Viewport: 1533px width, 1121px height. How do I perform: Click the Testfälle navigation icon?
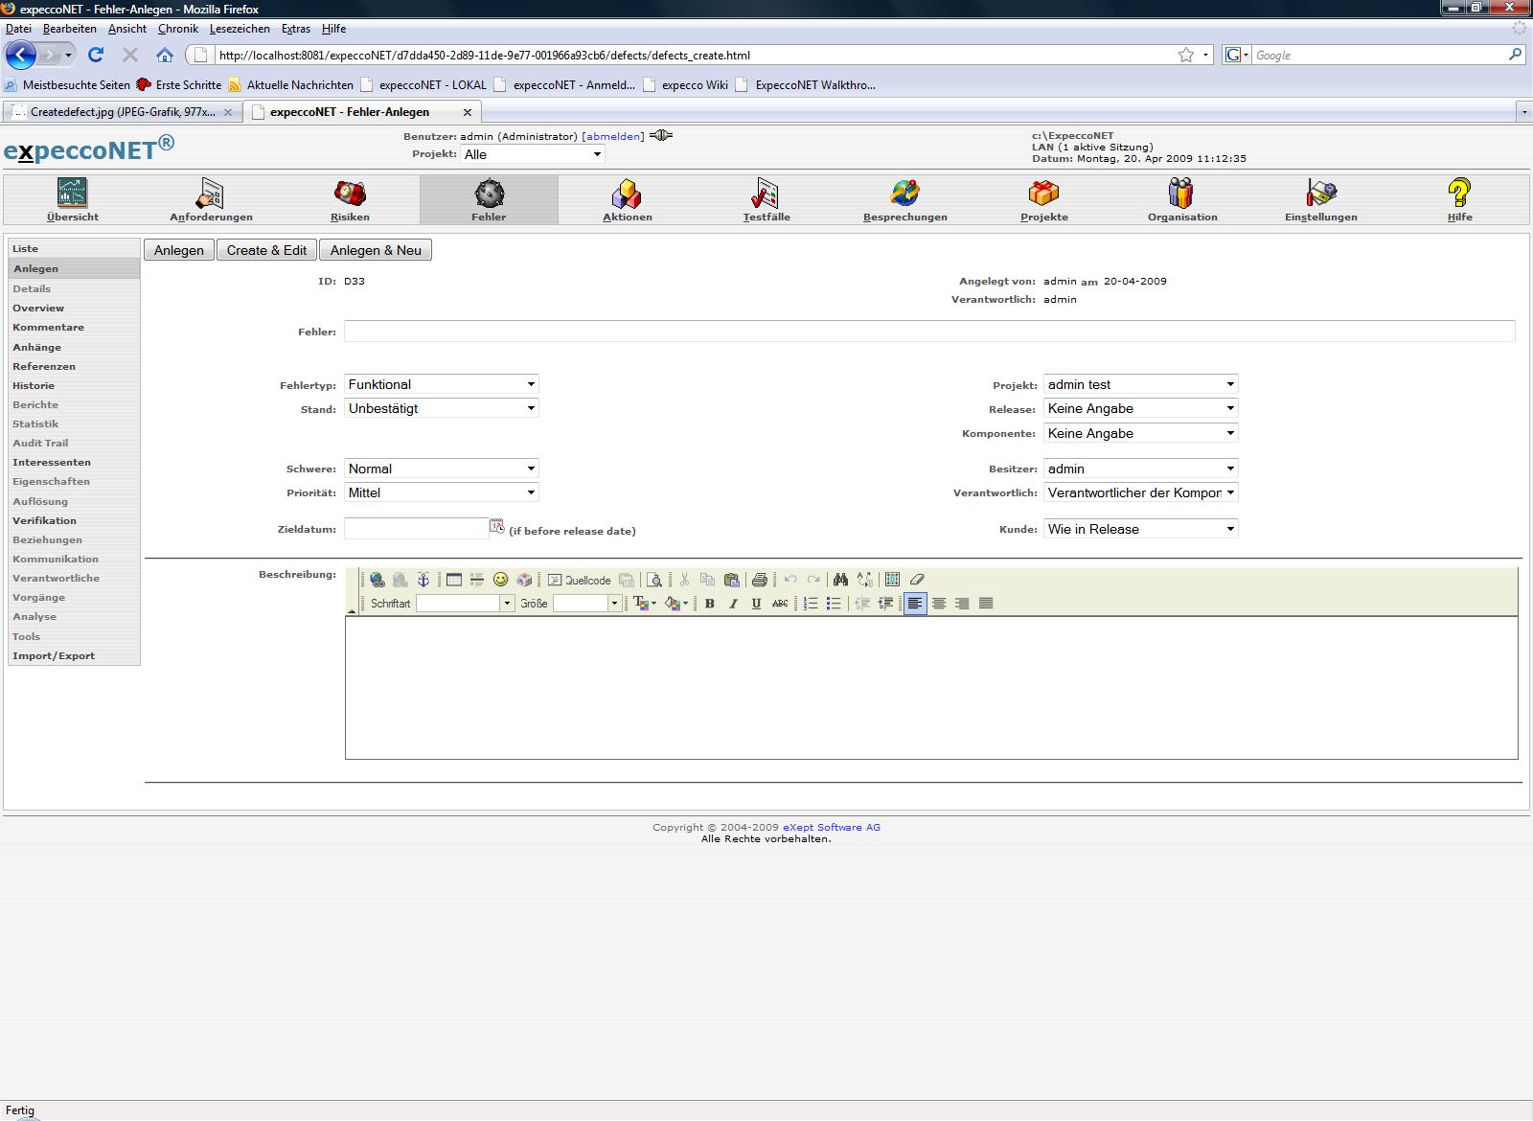pos(766,194)
